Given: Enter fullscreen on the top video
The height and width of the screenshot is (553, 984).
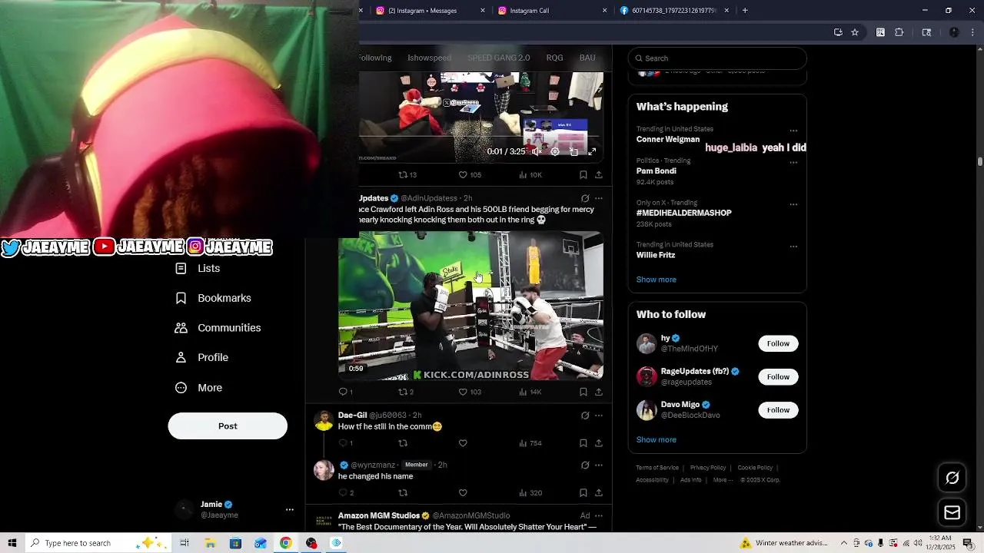Looking at the screenshot, I should click(592, 152).
